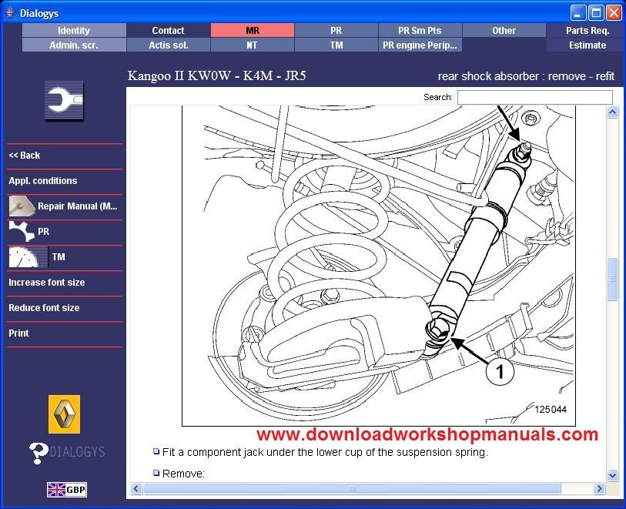Screen dimensions: 626x509
Task: Click the 'Kangoo II KW0W - K4M - JR5' title
Action: click(217, 75)
